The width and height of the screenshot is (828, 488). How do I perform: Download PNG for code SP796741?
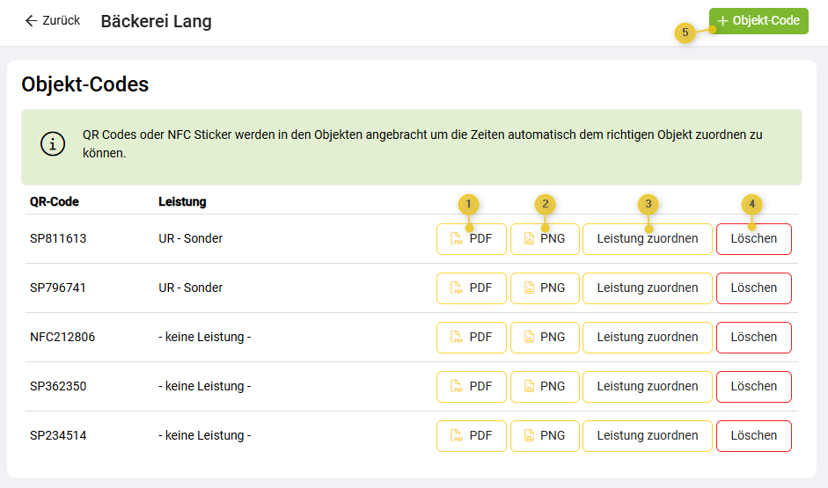(x=545, y=288)
